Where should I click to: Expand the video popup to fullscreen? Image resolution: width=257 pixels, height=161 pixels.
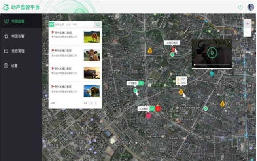(226, 41)
